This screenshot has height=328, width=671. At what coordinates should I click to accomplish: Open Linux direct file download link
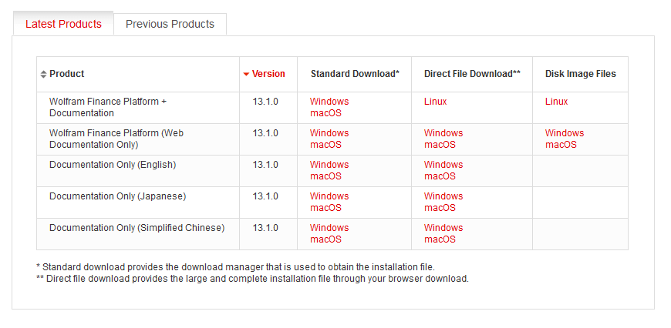coord(435,102)
